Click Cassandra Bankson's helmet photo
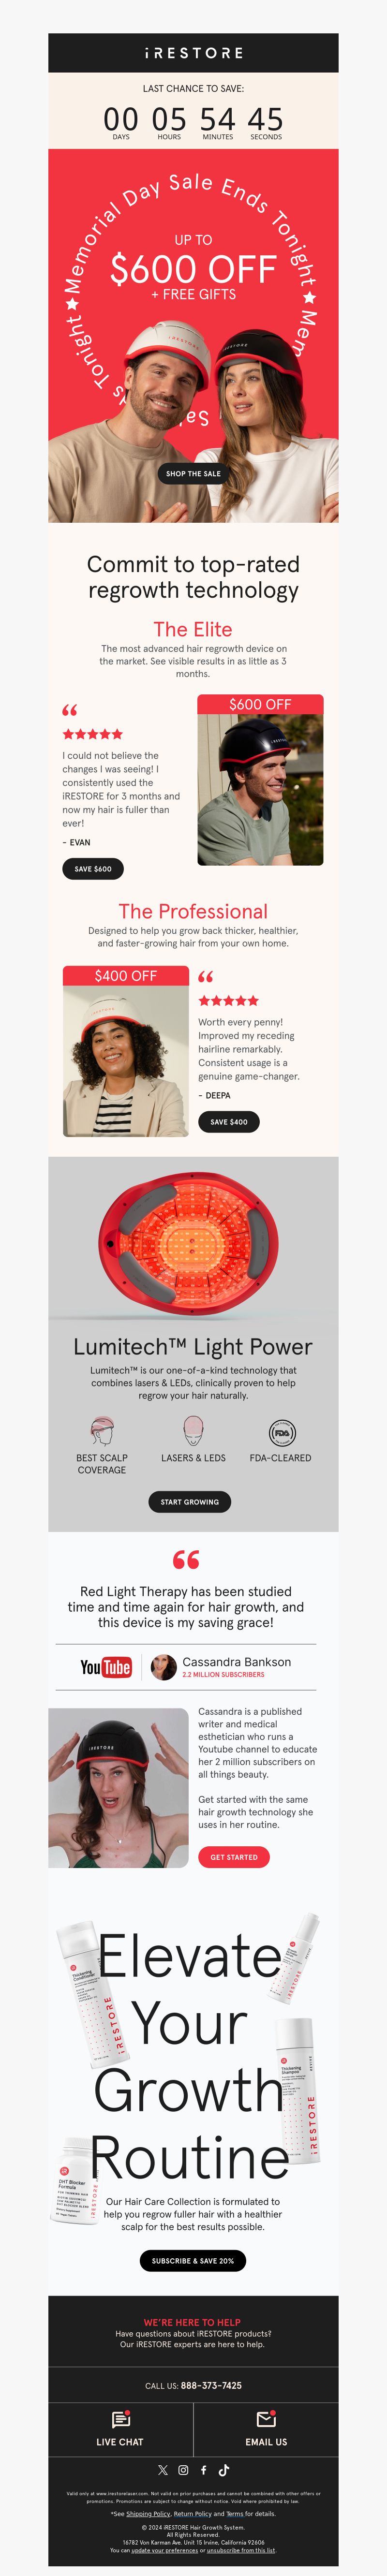 pyautogui.click(x=118, y=1788)
